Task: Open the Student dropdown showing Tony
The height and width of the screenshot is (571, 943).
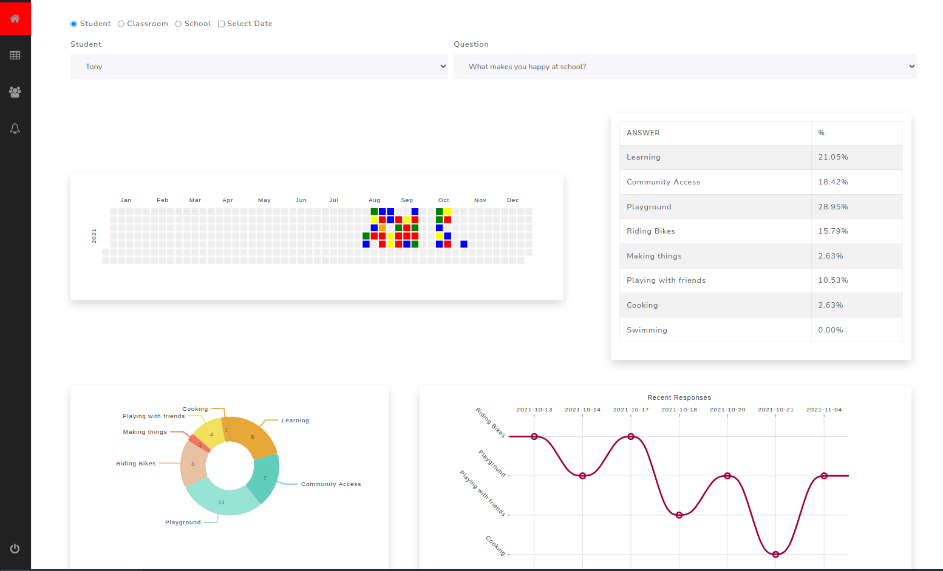Action: pos(259,66)
